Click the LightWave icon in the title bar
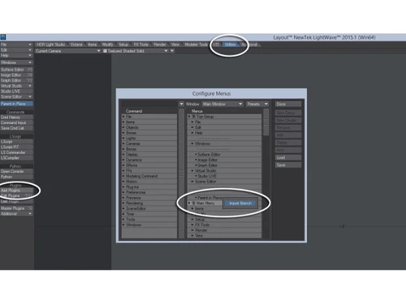The image size is (406, 304). 3,37
